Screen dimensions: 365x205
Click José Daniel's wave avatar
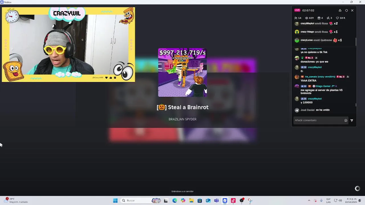tap(297, 110)
